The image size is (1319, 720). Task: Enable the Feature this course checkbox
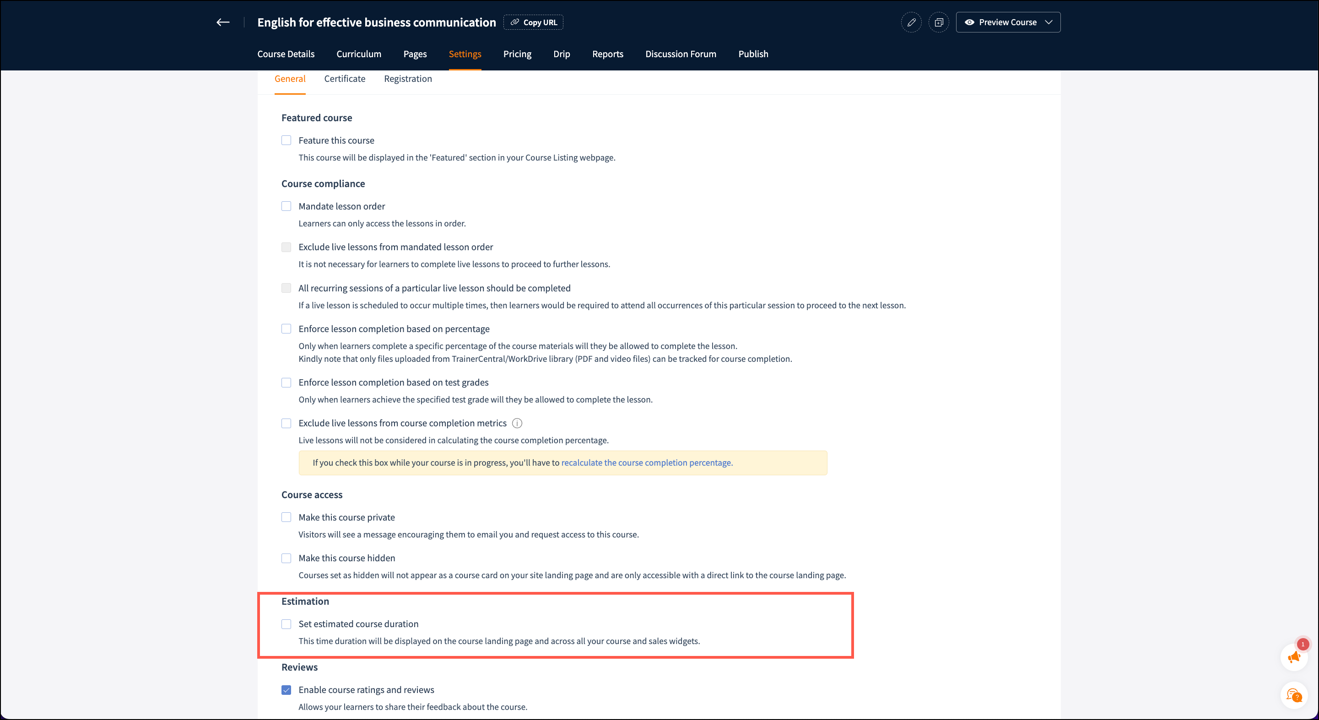(286, 140)
